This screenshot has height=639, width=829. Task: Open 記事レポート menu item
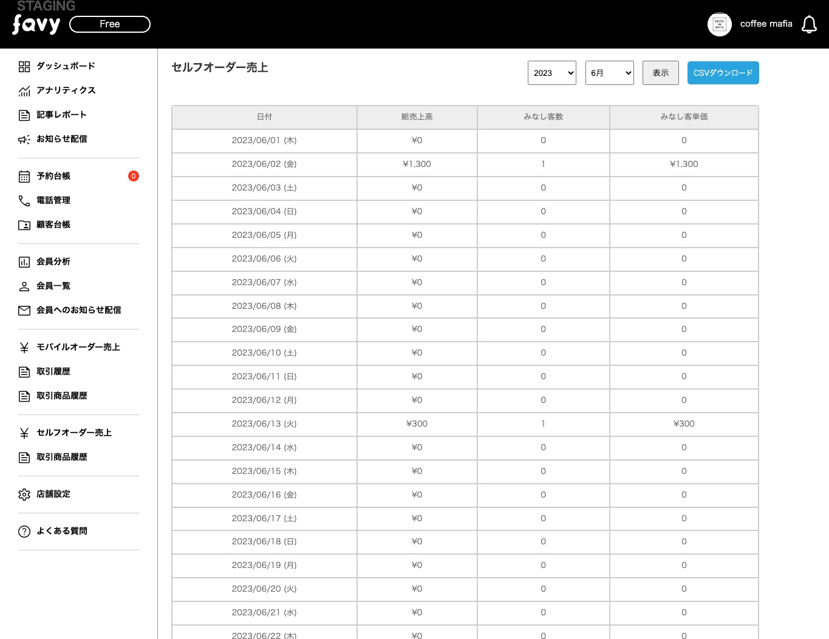61,115
